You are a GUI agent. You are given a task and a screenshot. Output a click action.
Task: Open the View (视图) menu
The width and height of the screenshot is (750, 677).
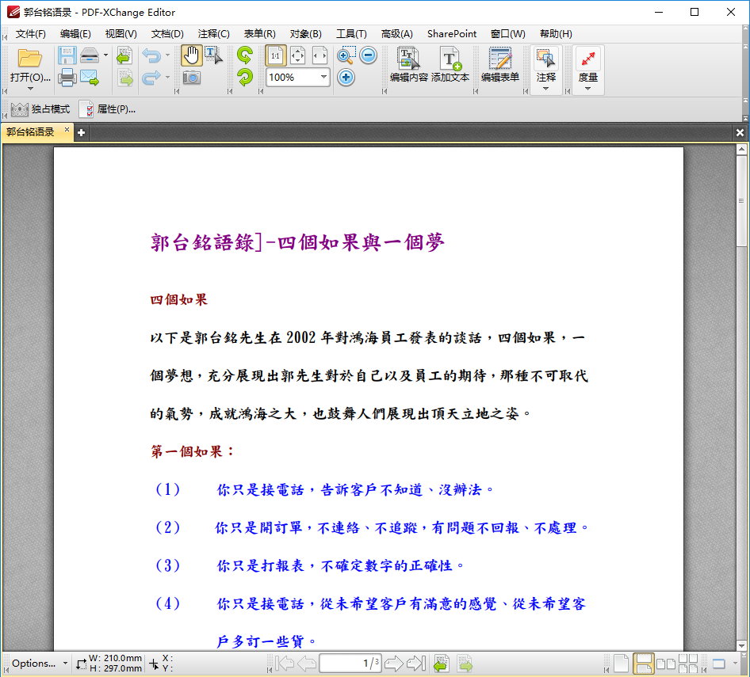(x=121, y=34)
